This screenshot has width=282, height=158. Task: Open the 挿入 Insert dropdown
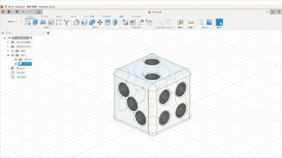205,27
